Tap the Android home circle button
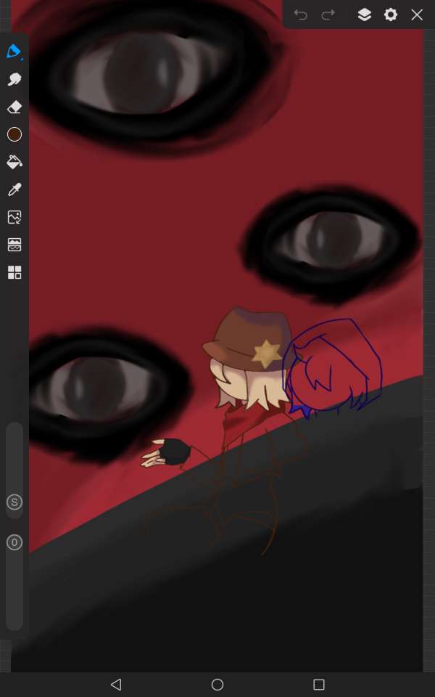The image size is (435, 697). tap(217, 684)
